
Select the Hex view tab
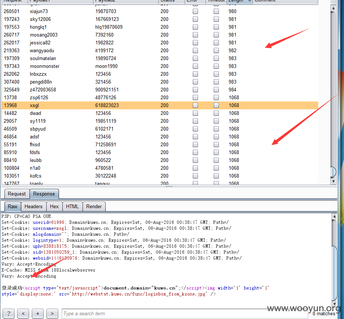click(54, 207)
